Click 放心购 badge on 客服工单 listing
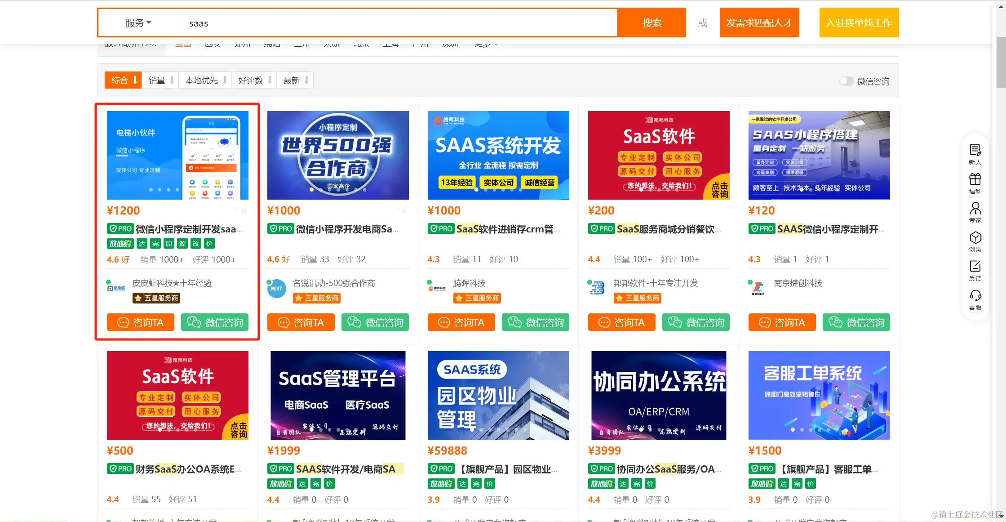The image size is (1006, 522). click(762, 484)
